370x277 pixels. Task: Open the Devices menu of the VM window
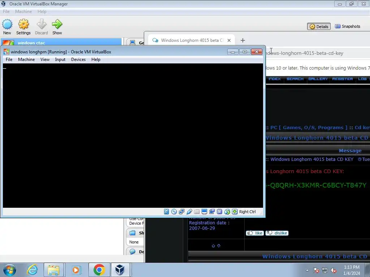tap(78, 60)
